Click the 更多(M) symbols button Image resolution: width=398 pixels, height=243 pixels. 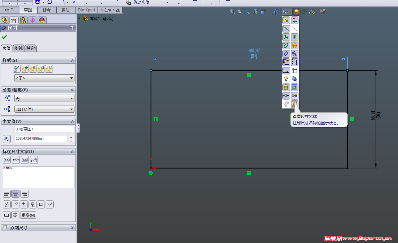point(28,215)
